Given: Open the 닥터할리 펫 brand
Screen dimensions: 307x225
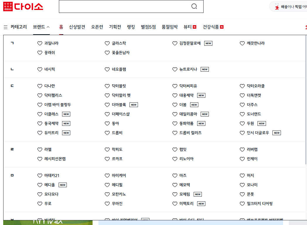Looking at the screenshot, I should pos(121,95).
